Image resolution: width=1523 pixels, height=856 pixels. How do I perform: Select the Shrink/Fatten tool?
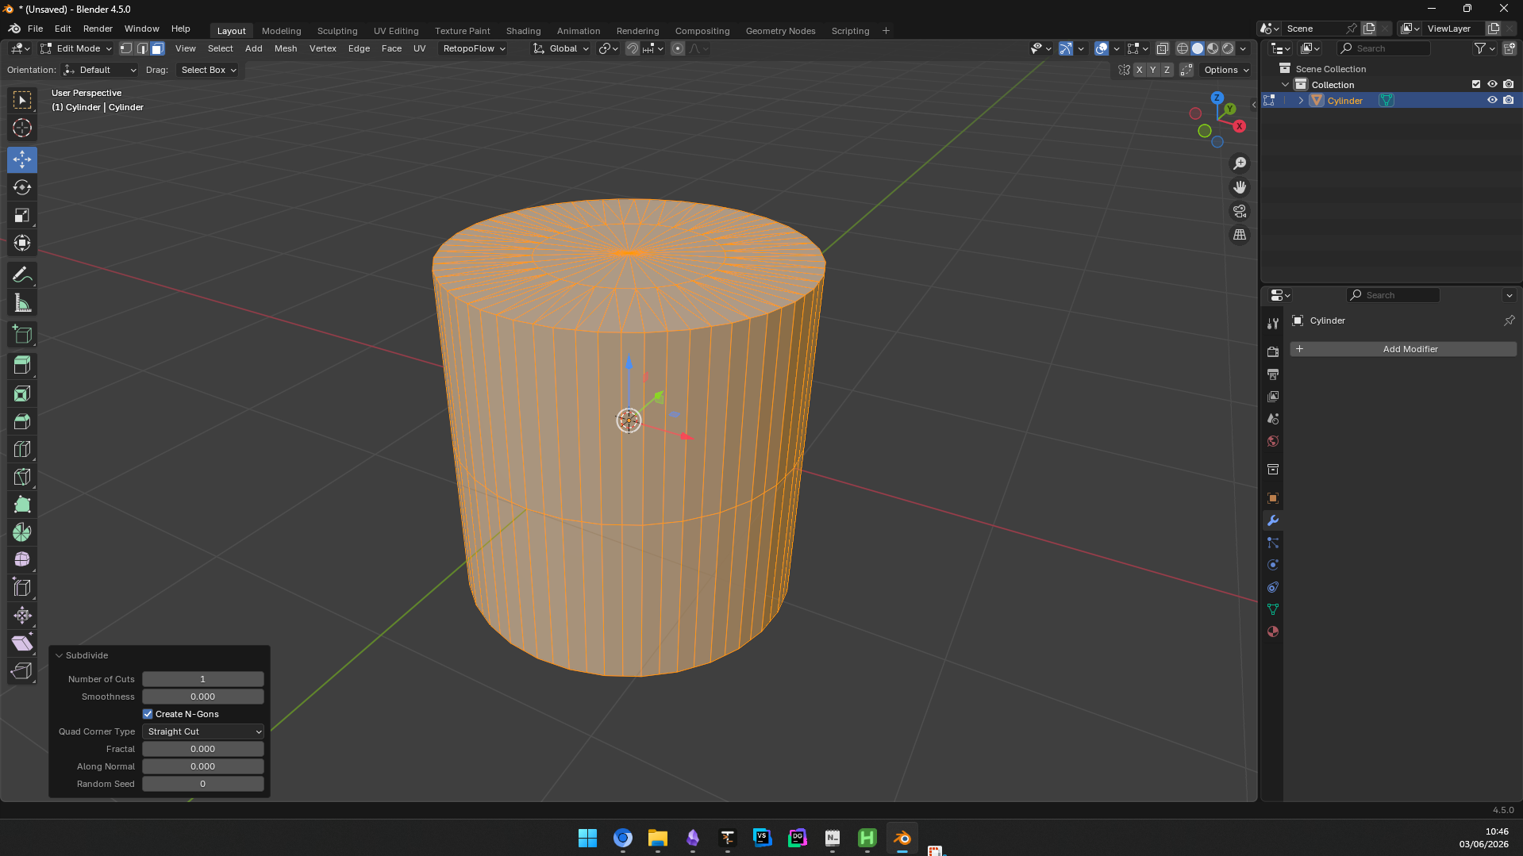click(22, 616)
